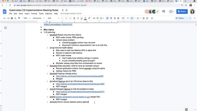The height and width of the screenshot is (111, 197).
Task: Decrease font size with minus button
Action: point(62,18)
